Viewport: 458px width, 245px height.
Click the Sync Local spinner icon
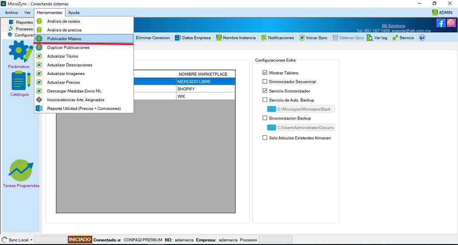pos(4,240)
